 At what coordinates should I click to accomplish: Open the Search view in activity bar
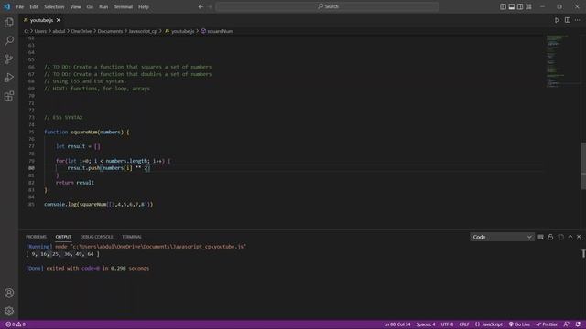coord(9,40)
